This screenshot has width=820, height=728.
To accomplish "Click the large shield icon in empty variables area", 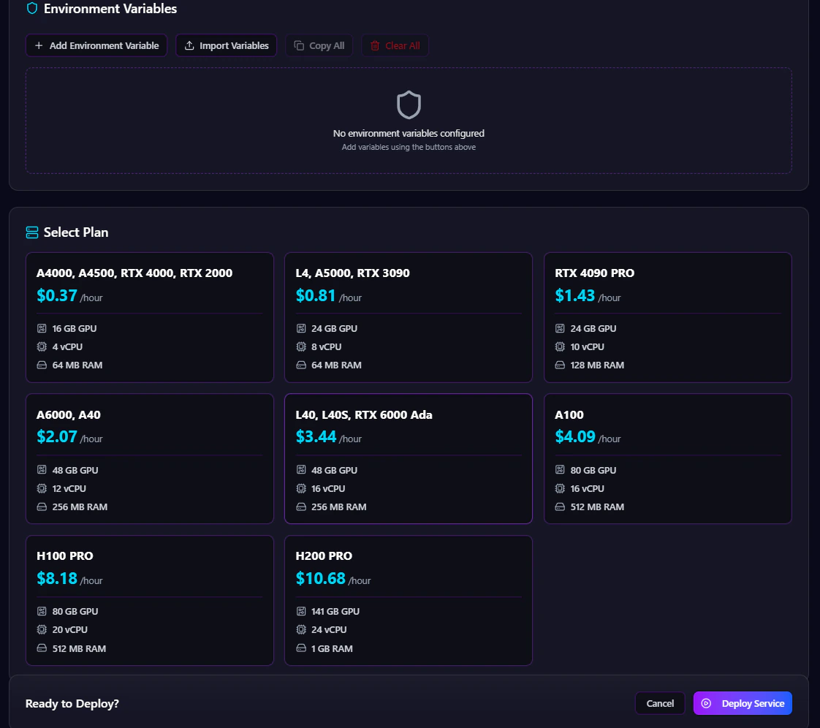I will pos(409,105).
